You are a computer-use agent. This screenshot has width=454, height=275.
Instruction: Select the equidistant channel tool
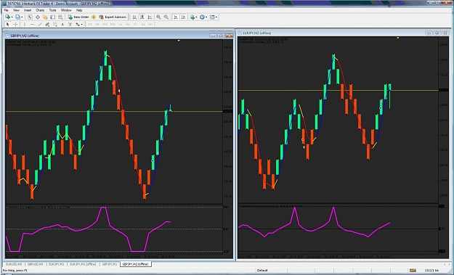[47, 24]
